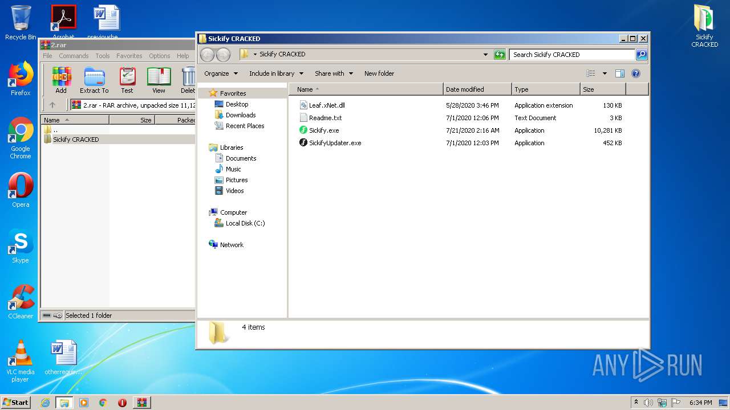Open the WinRAR Options menu
Viewport: 730px width, 410px height.
pyautogui.click(x=160, y=56)
